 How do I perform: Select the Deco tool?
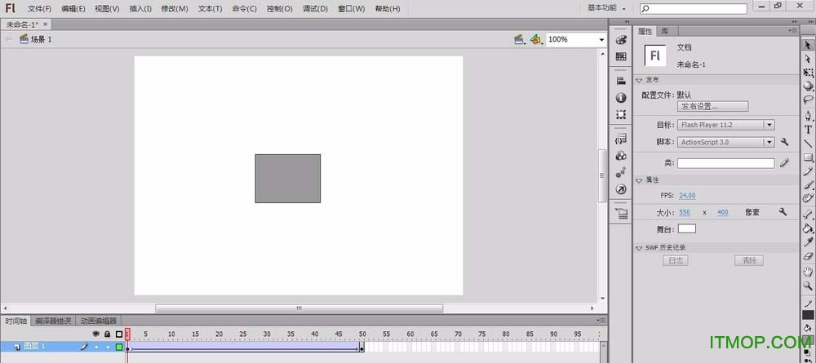click(x=808, y=198)
